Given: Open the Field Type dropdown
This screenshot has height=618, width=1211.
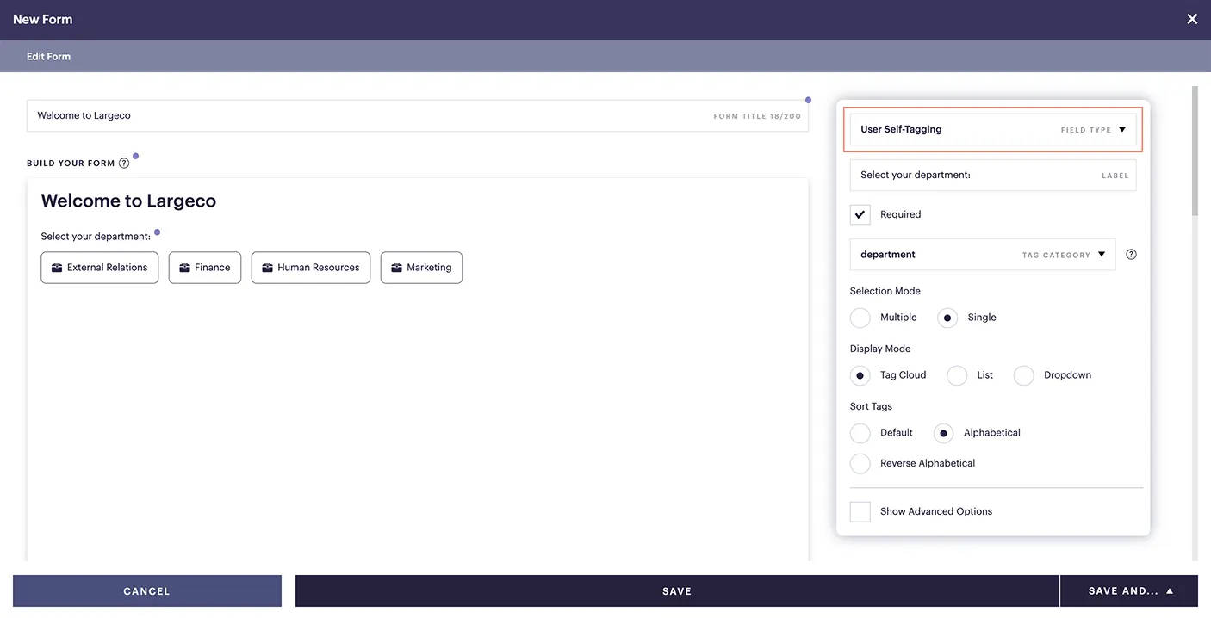Looking at the screenshot, I should point(993,130).
